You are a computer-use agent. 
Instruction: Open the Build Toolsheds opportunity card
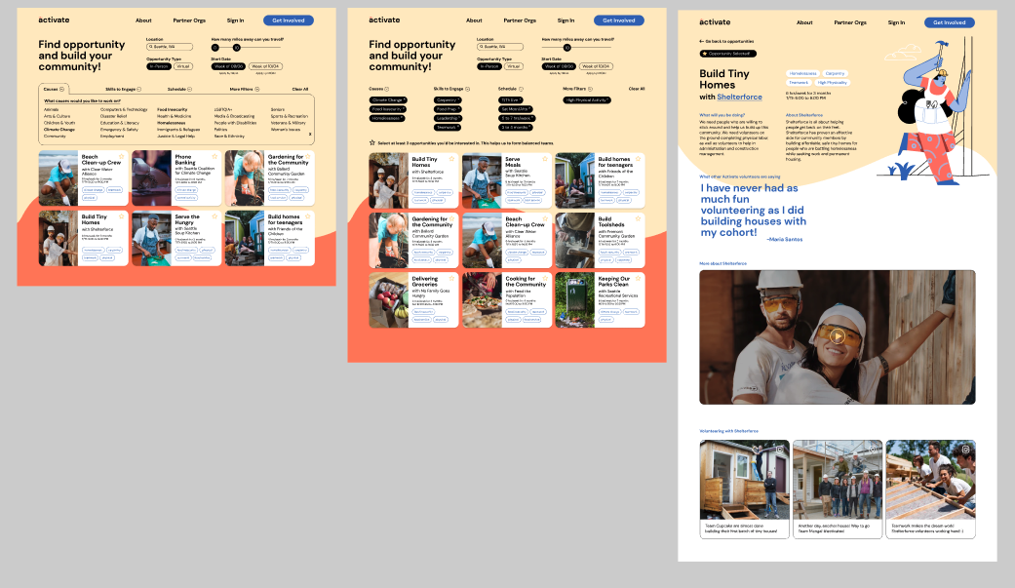[x=600, y=240]
